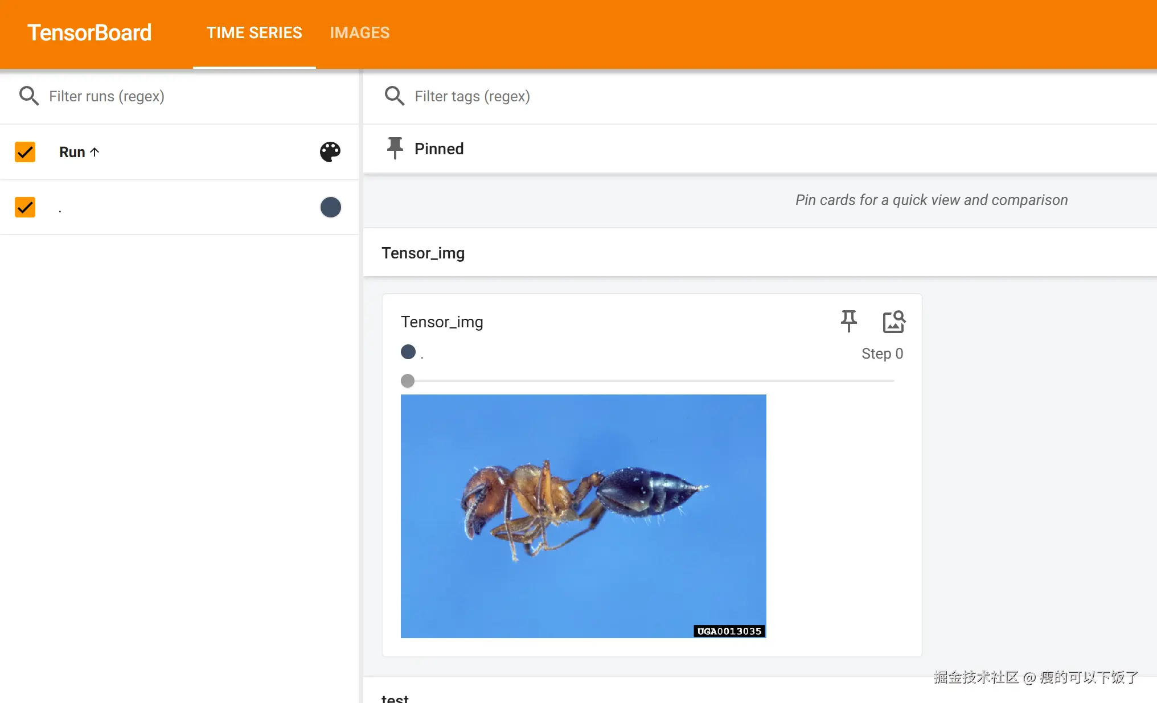1157x703 pixels.
Task: Switch to the IMAGES tab
Action: pyautogui.click(x=359, y=33)
